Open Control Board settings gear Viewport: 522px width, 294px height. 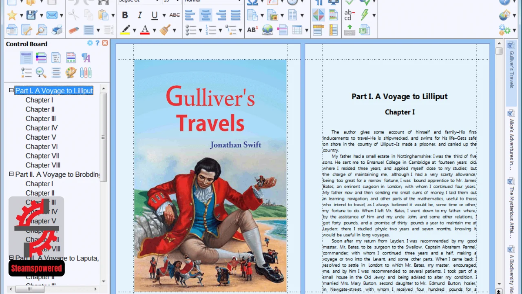[x=90, y=43]
